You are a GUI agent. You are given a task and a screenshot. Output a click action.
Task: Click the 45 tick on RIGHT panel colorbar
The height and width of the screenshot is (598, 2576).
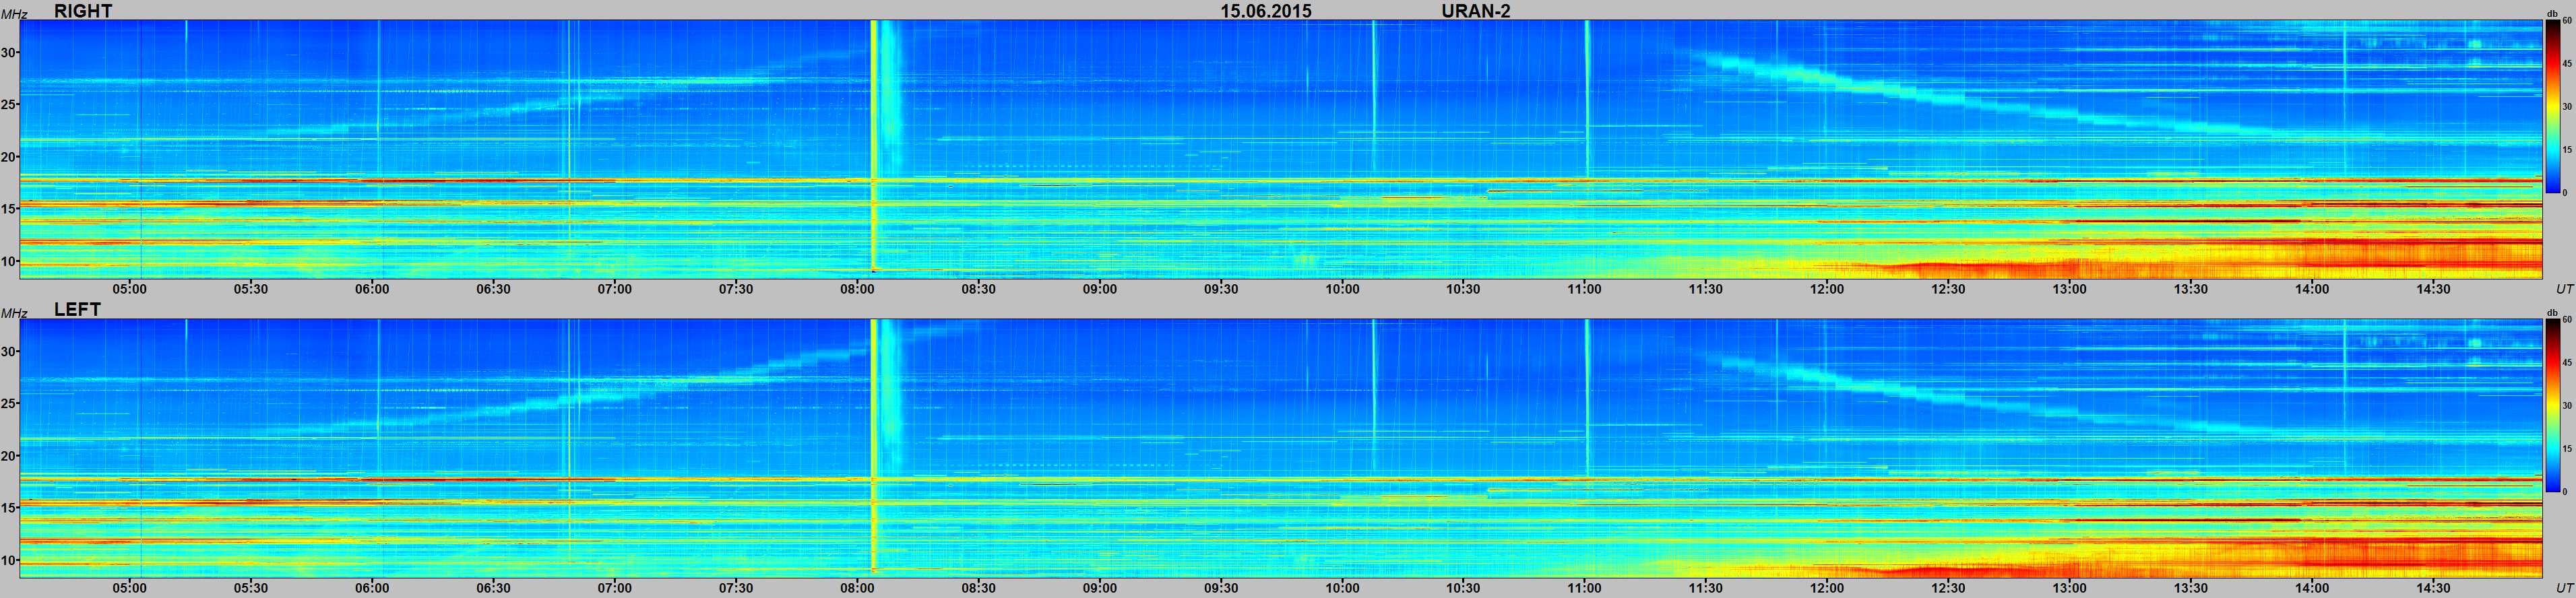click(x=2566, y=63)
